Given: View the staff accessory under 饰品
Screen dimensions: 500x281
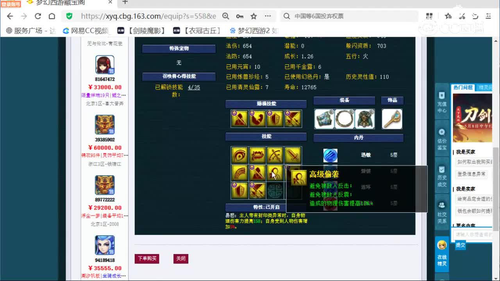Looking at the screenshot, I should tap(392, 119).
